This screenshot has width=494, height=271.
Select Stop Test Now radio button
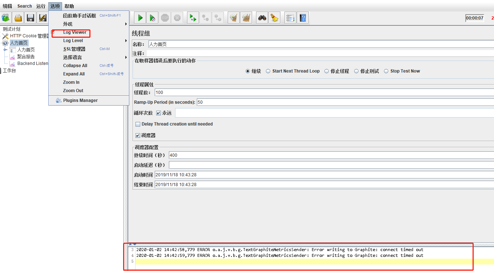pyautogui.click(x=386, y=71)
